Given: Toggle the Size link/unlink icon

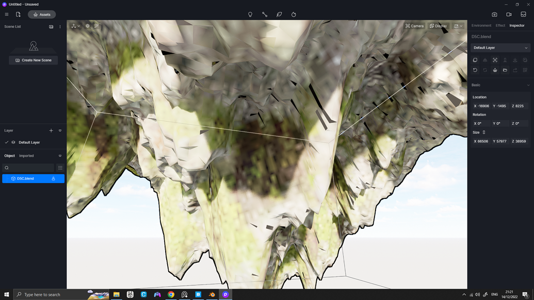Looking at the screenshot, I should point(483,132).
